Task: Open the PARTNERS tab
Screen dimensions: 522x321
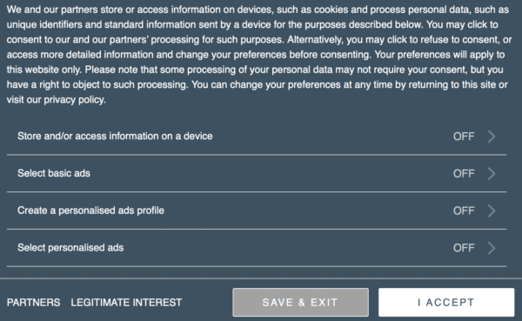Action: [33, 303]
